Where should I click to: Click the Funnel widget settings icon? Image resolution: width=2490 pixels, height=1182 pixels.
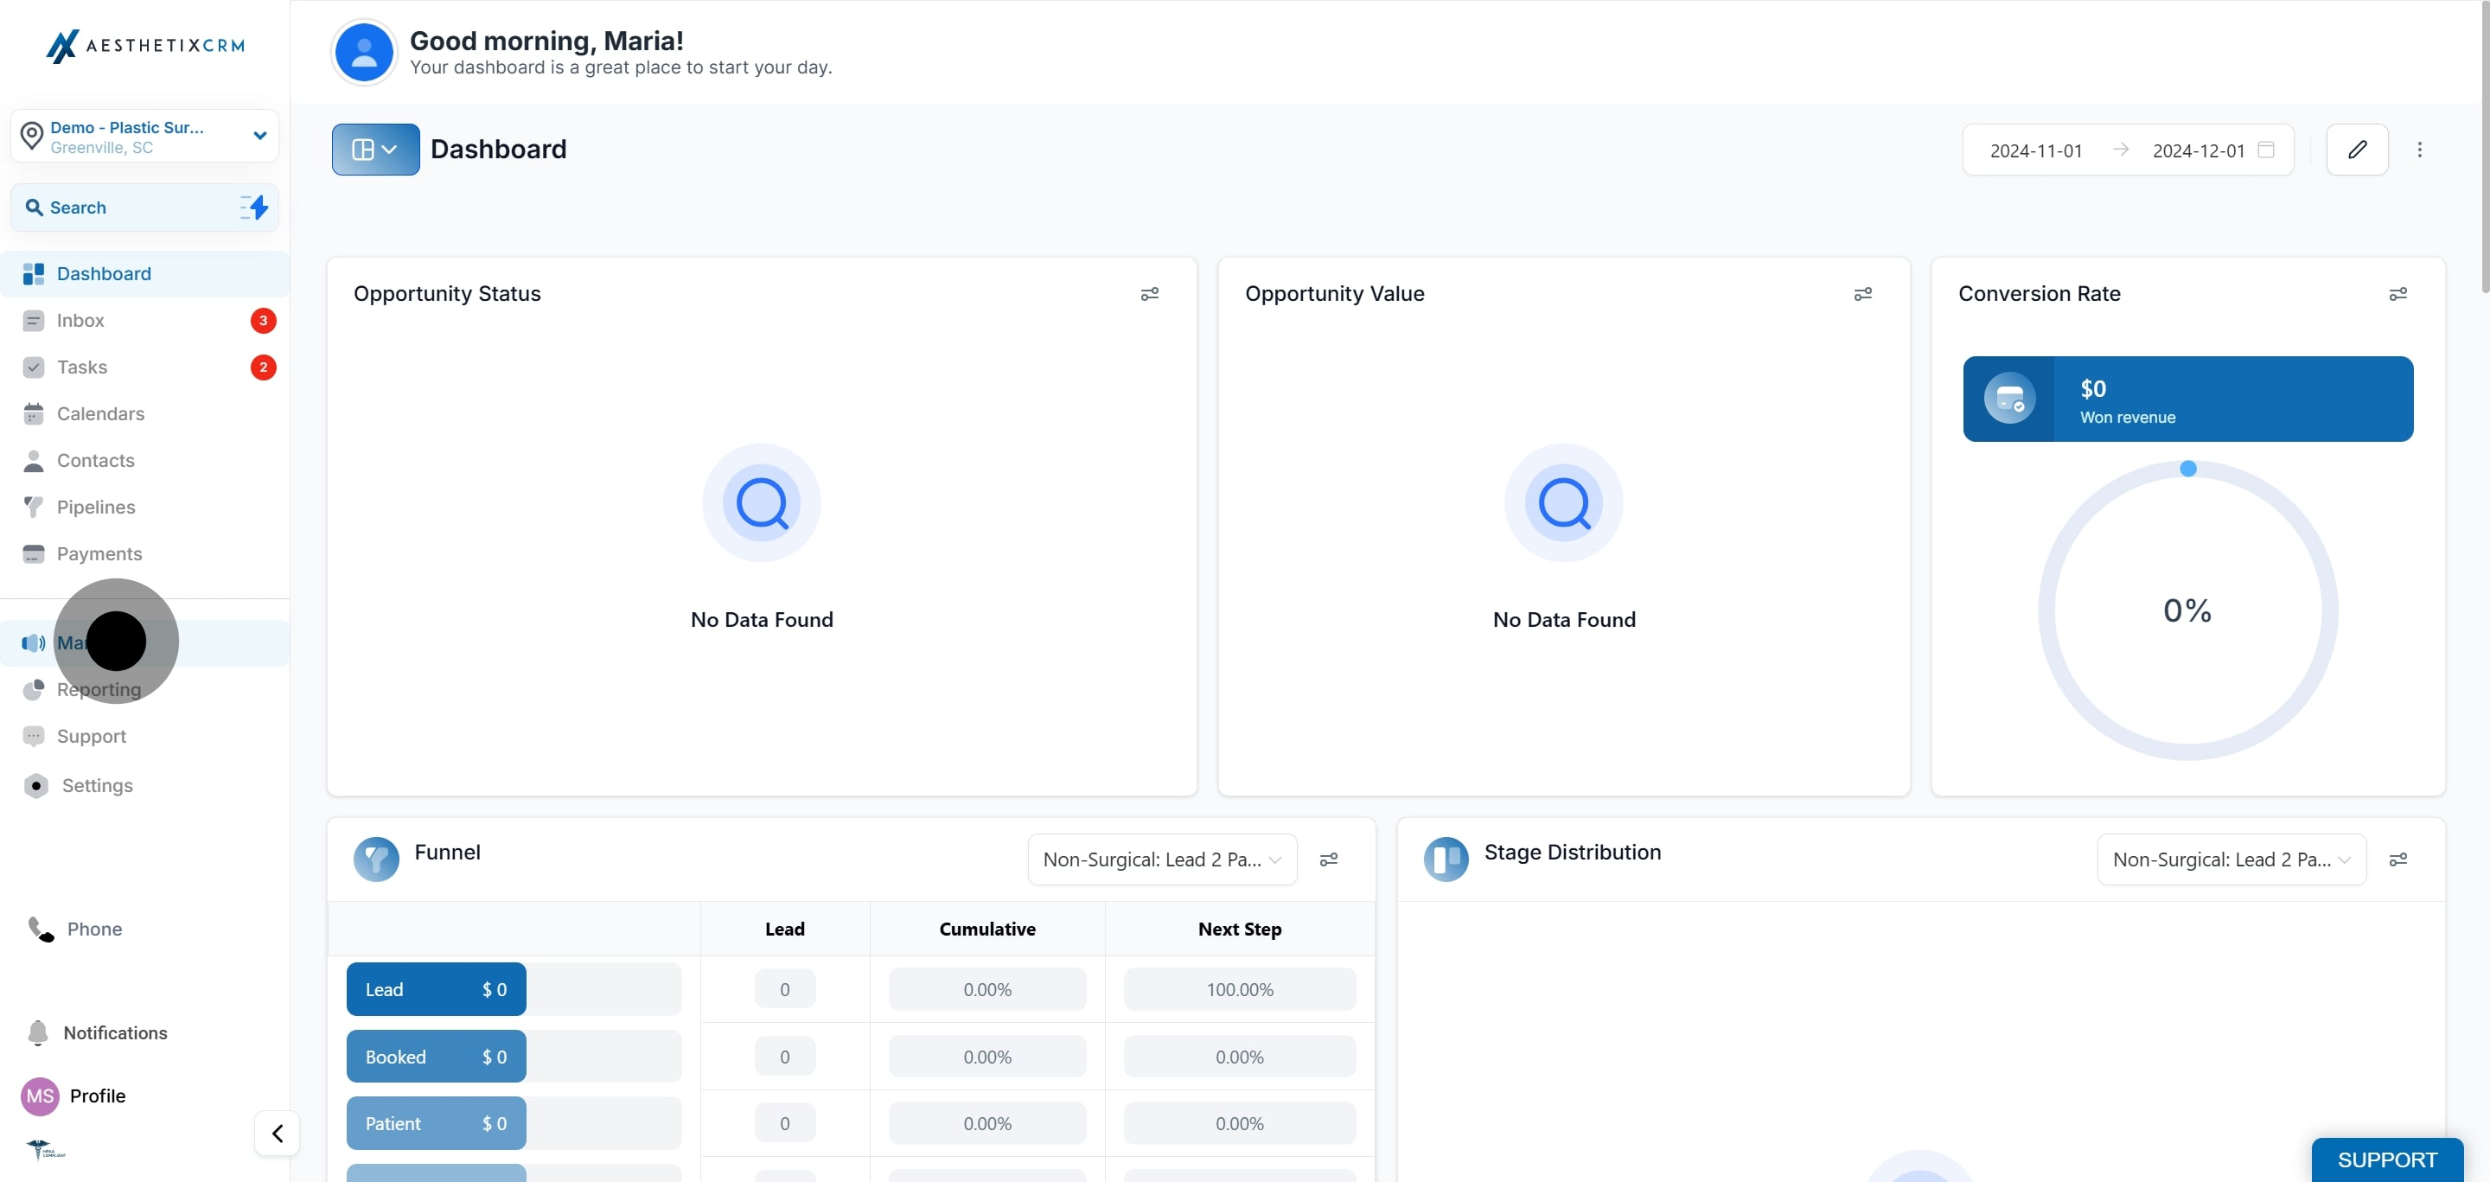coord(1329,859)
